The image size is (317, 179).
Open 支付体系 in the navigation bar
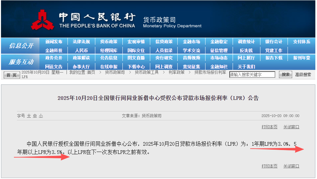[301, 42]
